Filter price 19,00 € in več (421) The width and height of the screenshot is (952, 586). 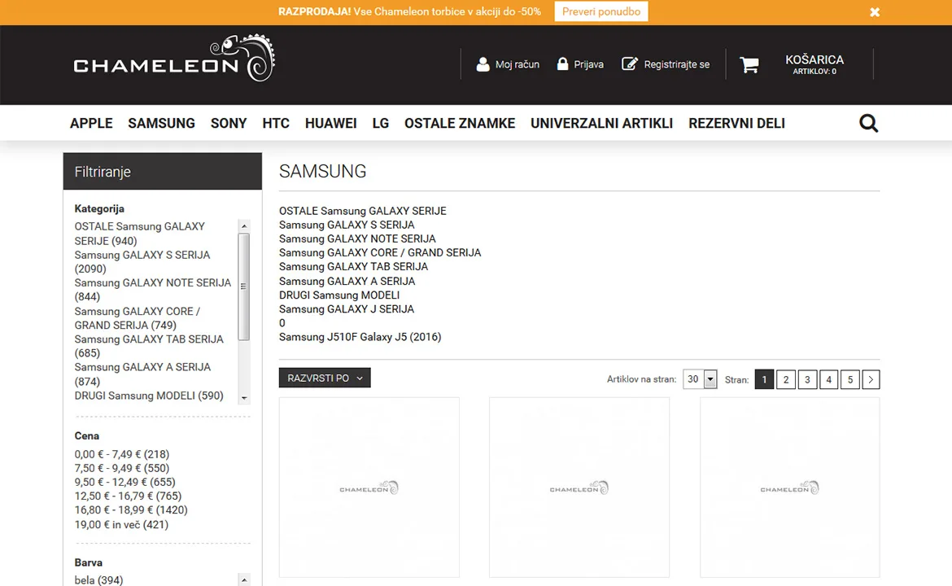(x=121, y=525)
